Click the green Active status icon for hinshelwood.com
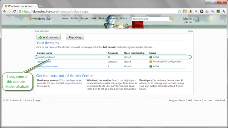Image resolution: width=228 pixels, height=128 pixels. click(151, 57)
